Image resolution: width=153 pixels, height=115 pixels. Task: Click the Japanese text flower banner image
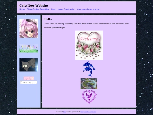(29, 48)
